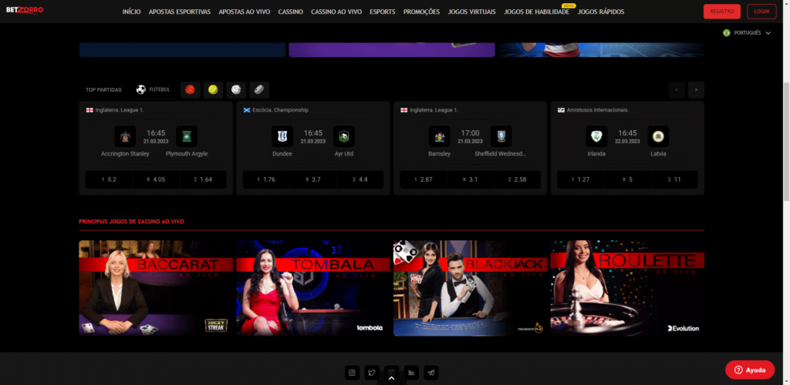
Task: Click the Registro button
Action: click(721, 12)
